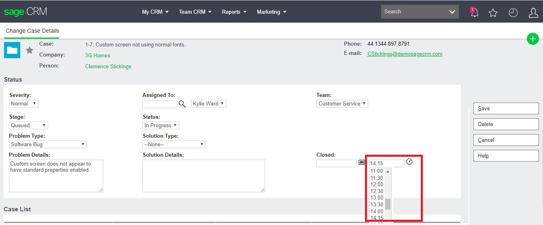Click the Help button

[506, 156]
